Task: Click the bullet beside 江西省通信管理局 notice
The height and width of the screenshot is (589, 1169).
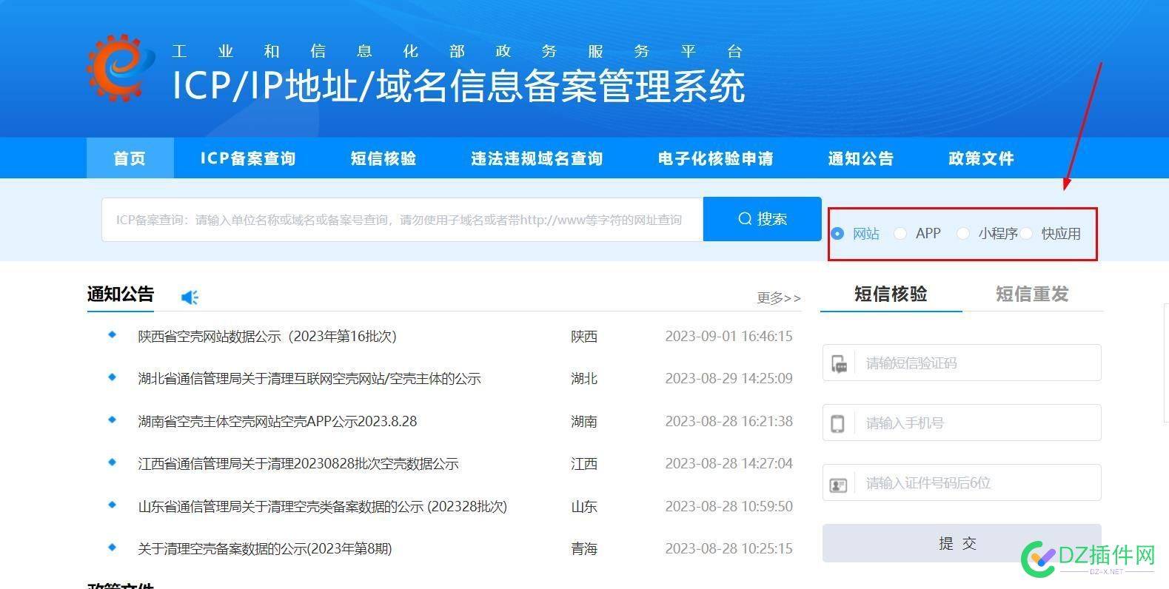Action: point(113,462)
